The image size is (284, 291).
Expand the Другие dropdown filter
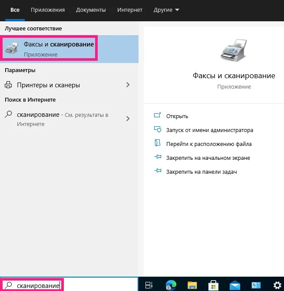(166, 10)
